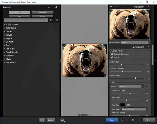Adjust the Shadow Threshold slider

point(123,72)
